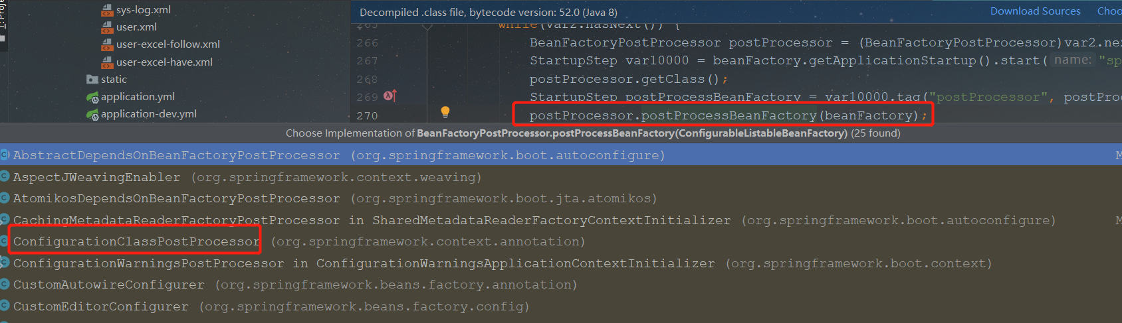Open the Project tool window tab
This screenshot has height=323, width=1122.
(3, 17)
